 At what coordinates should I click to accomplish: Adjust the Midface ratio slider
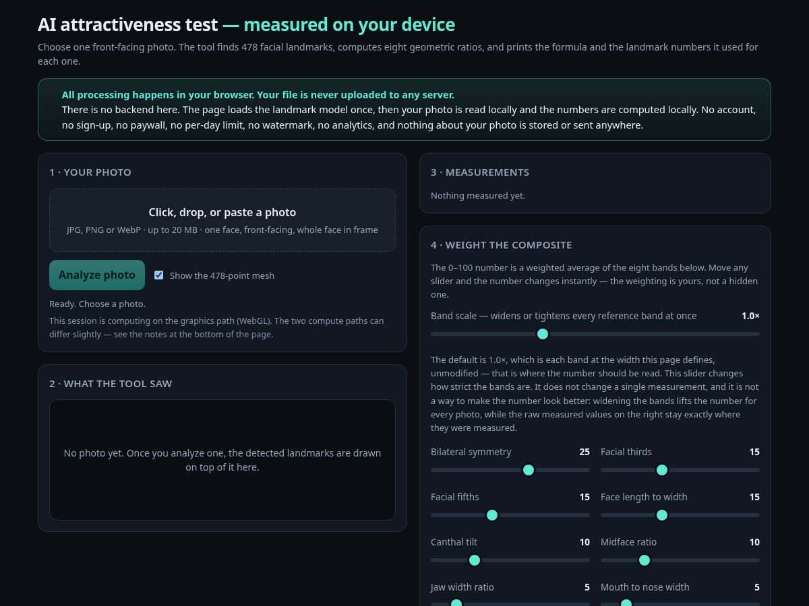tap(680, 560)
